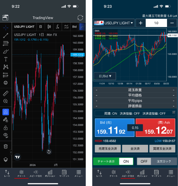Toggle magnet mode on the drawing toolbar
The width and height of the screenshot is (178, 186).
[x=6, y=112]
